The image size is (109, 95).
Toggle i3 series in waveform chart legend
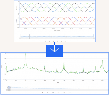pyautogui.click(x=53, y=41)
